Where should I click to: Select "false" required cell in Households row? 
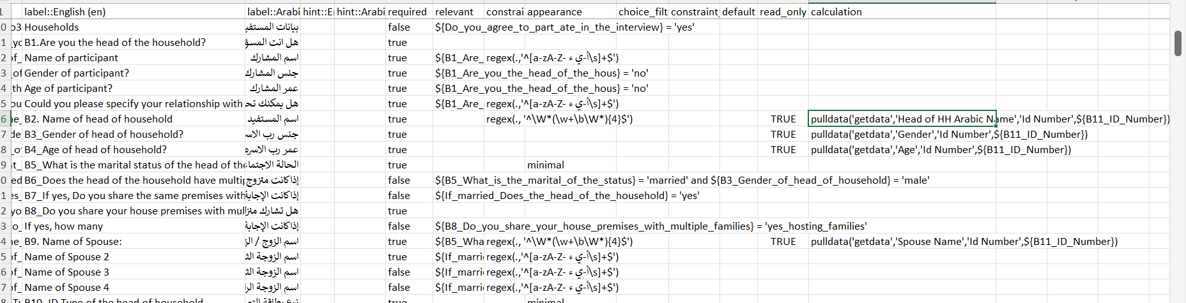[x=399, y=27]
